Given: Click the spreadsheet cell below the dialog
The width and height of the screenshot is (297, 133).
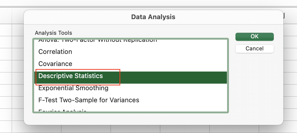Looking at the screenshot, I should coord(135,129).
